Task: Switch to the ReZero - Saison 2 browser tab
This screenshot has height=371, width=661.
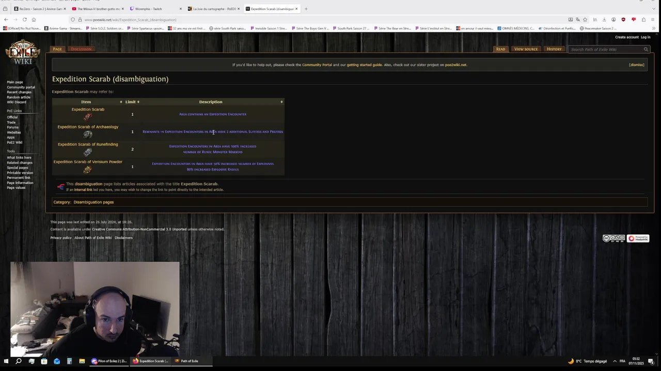Action: pos(39,9)
